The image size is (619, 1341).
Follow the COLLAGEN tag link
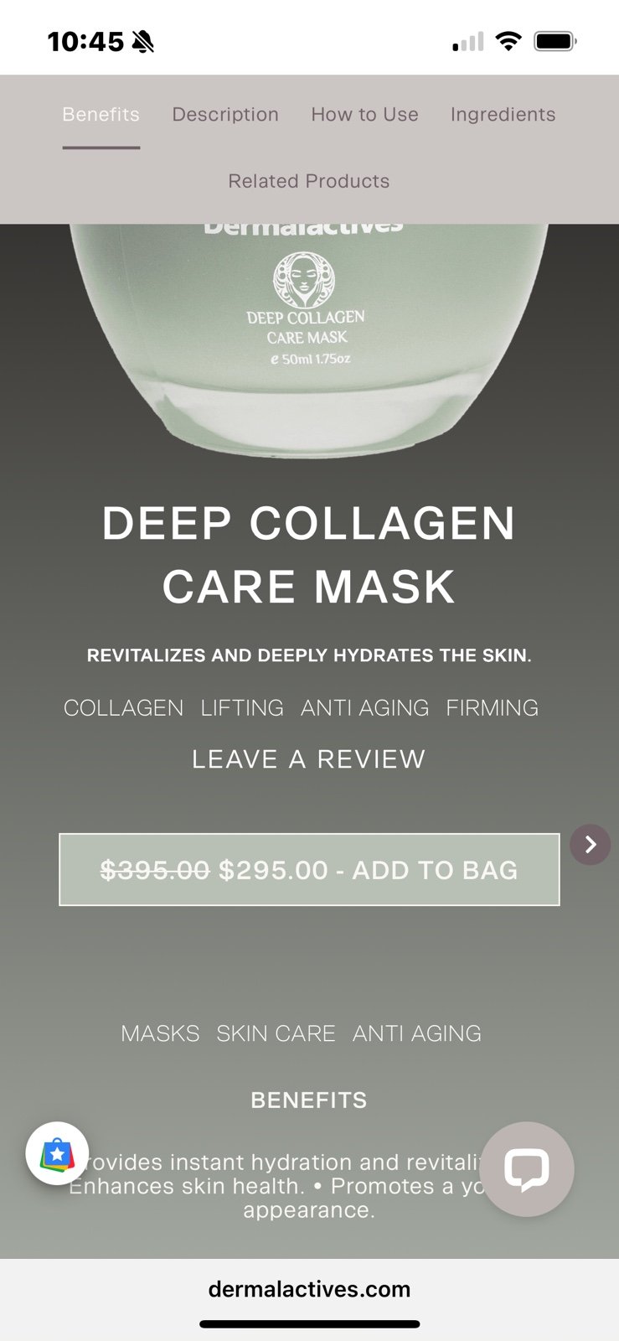[x=123, y=708]
